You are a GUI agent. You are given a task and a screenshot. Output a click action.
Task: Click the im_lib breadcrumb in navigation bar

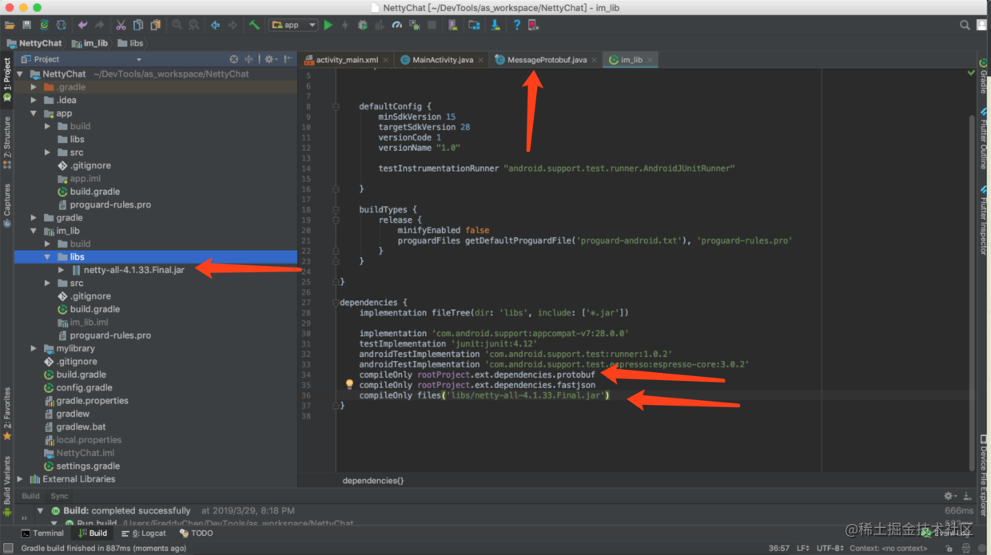click(89, 43)
